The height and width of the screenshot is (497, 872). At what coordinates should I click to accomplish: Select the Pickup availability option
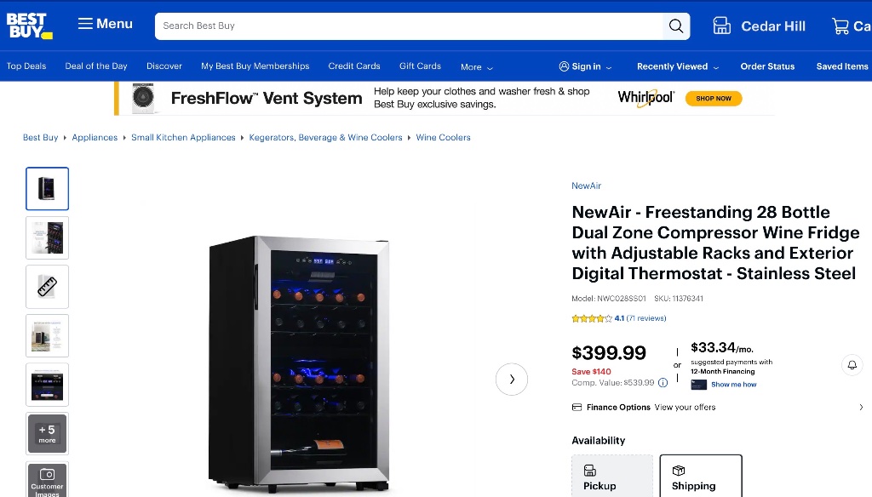612,476
